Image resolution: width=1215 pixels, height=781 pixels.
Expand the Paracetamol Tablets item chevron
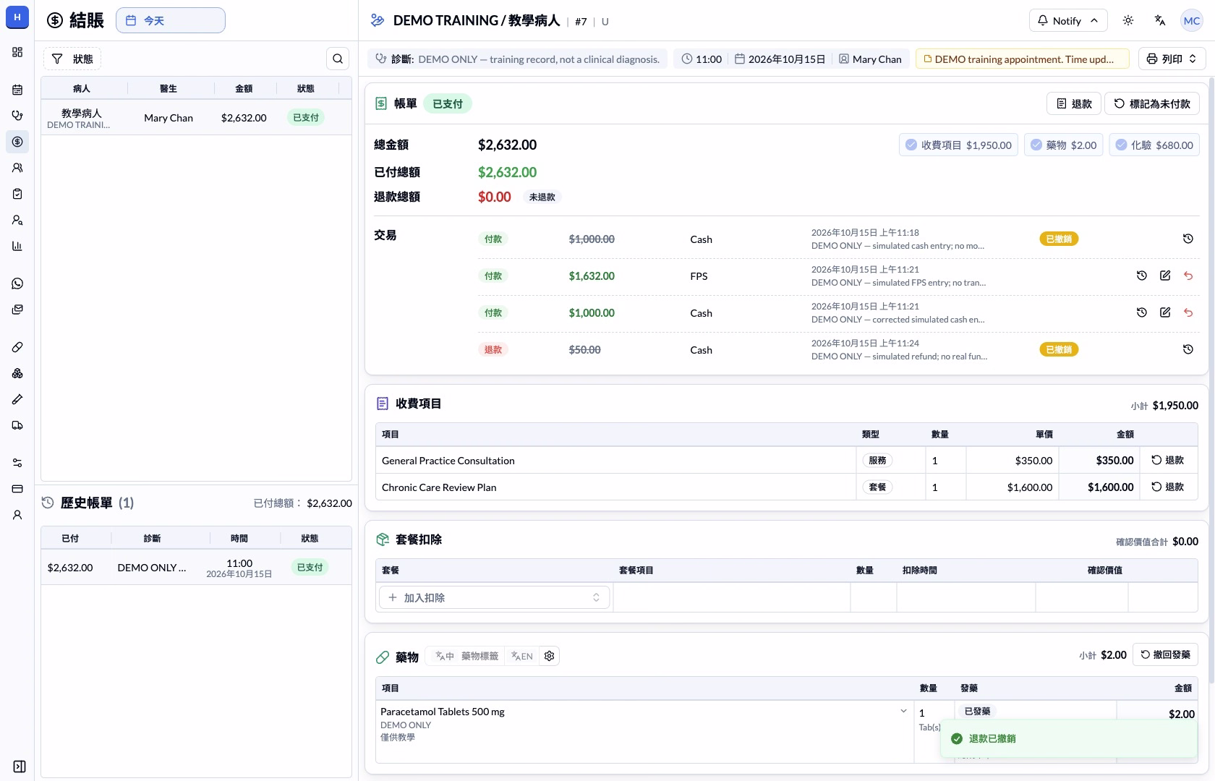pos(903,712)
